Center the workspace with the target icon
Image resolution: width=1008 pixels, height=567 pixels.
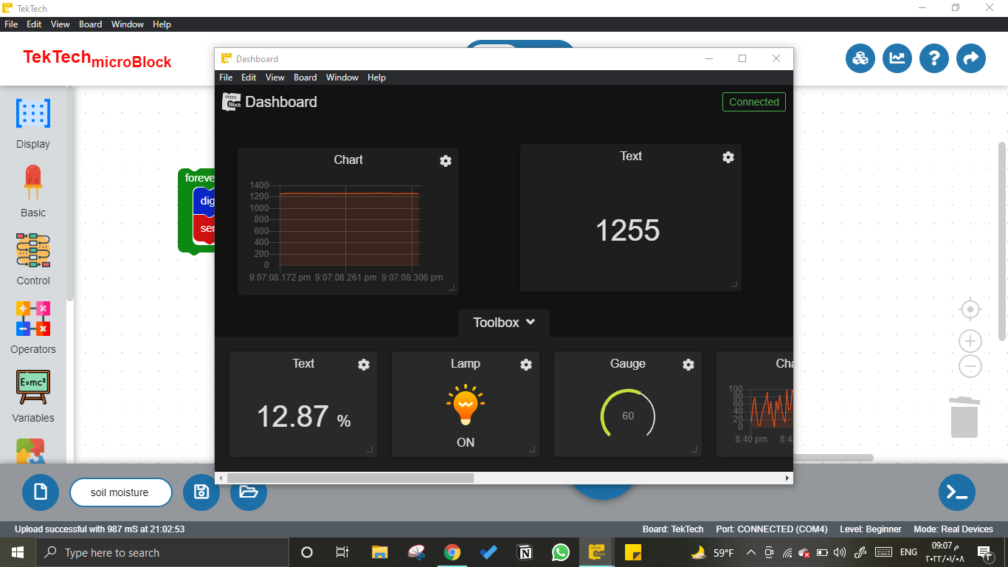(970, 309)
